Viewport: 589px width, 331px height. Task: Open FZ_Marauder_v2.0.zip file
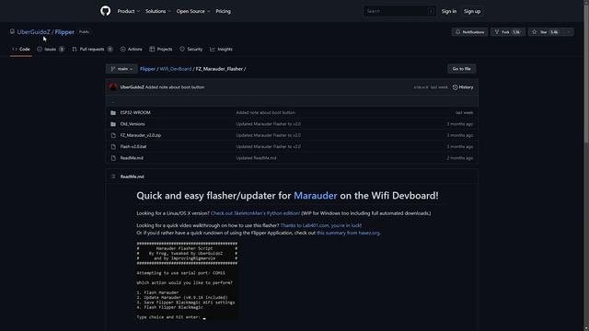pos(141,135)
